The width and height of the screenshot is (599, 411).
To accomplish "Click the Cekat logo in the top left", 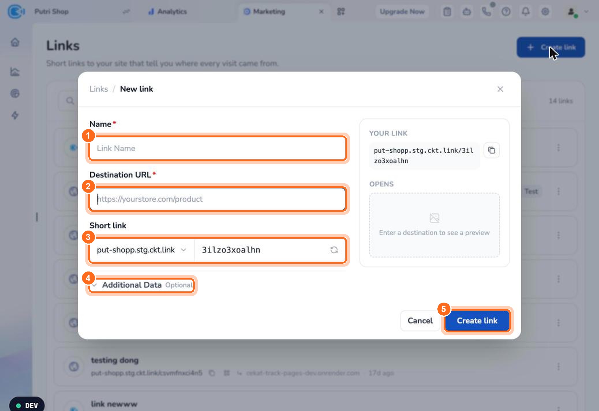I will click(x=16, y=12).
